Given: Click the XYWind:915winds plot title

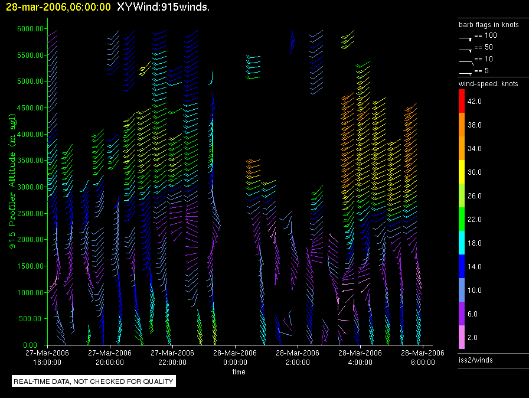Looking at the screenshot, I should [163, 7].
